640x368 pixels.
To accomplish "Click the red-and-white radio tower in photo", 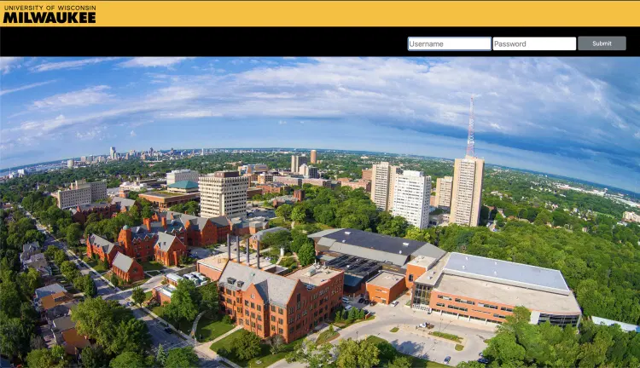I will pyautogui.click(x=470, y=128).
